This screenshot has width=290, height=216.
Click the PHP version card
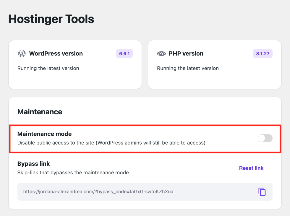215,64
